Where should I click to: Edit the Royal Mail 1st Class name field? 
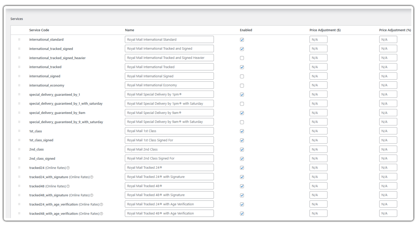(169, 131)
